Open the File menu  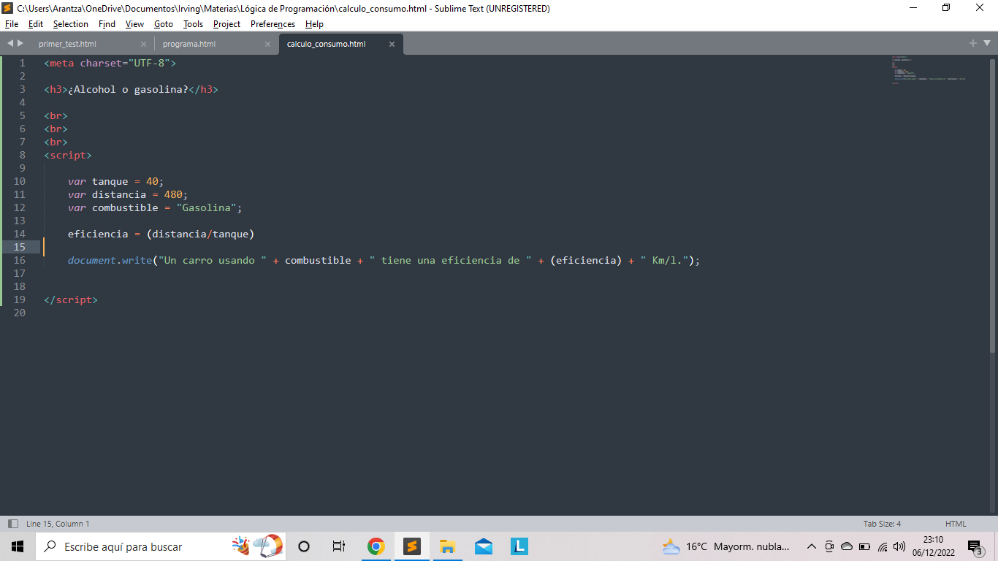(x=11, y=24)
